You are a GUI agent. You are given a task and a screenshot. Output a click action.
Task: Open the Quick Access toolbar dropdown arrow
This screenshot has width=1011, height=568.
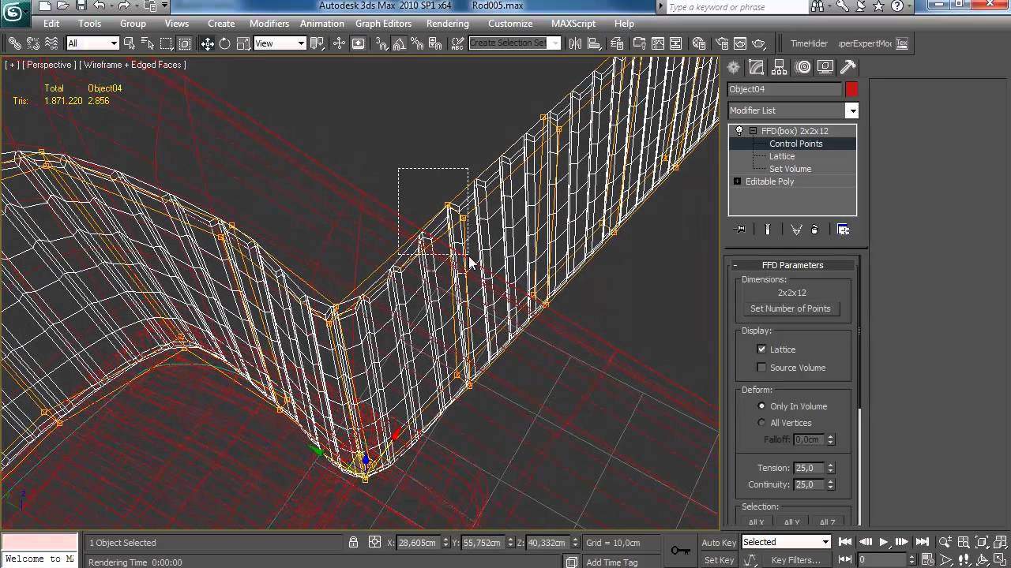tap(165, 6)
